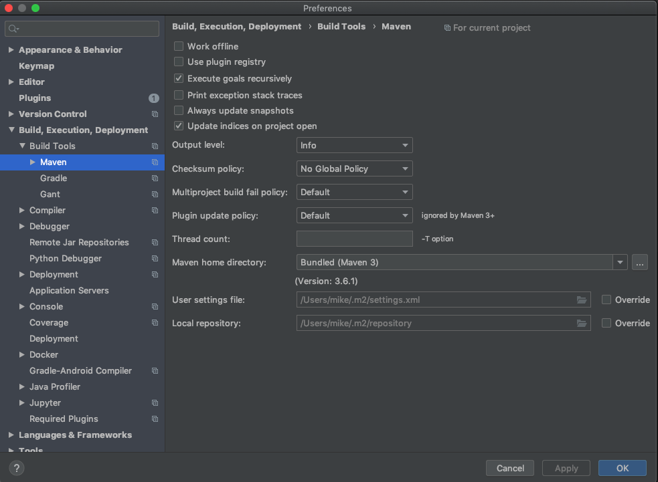The image size is (658, 482).
Task: Open the Output level dropdown
Action: click(354, 145)
